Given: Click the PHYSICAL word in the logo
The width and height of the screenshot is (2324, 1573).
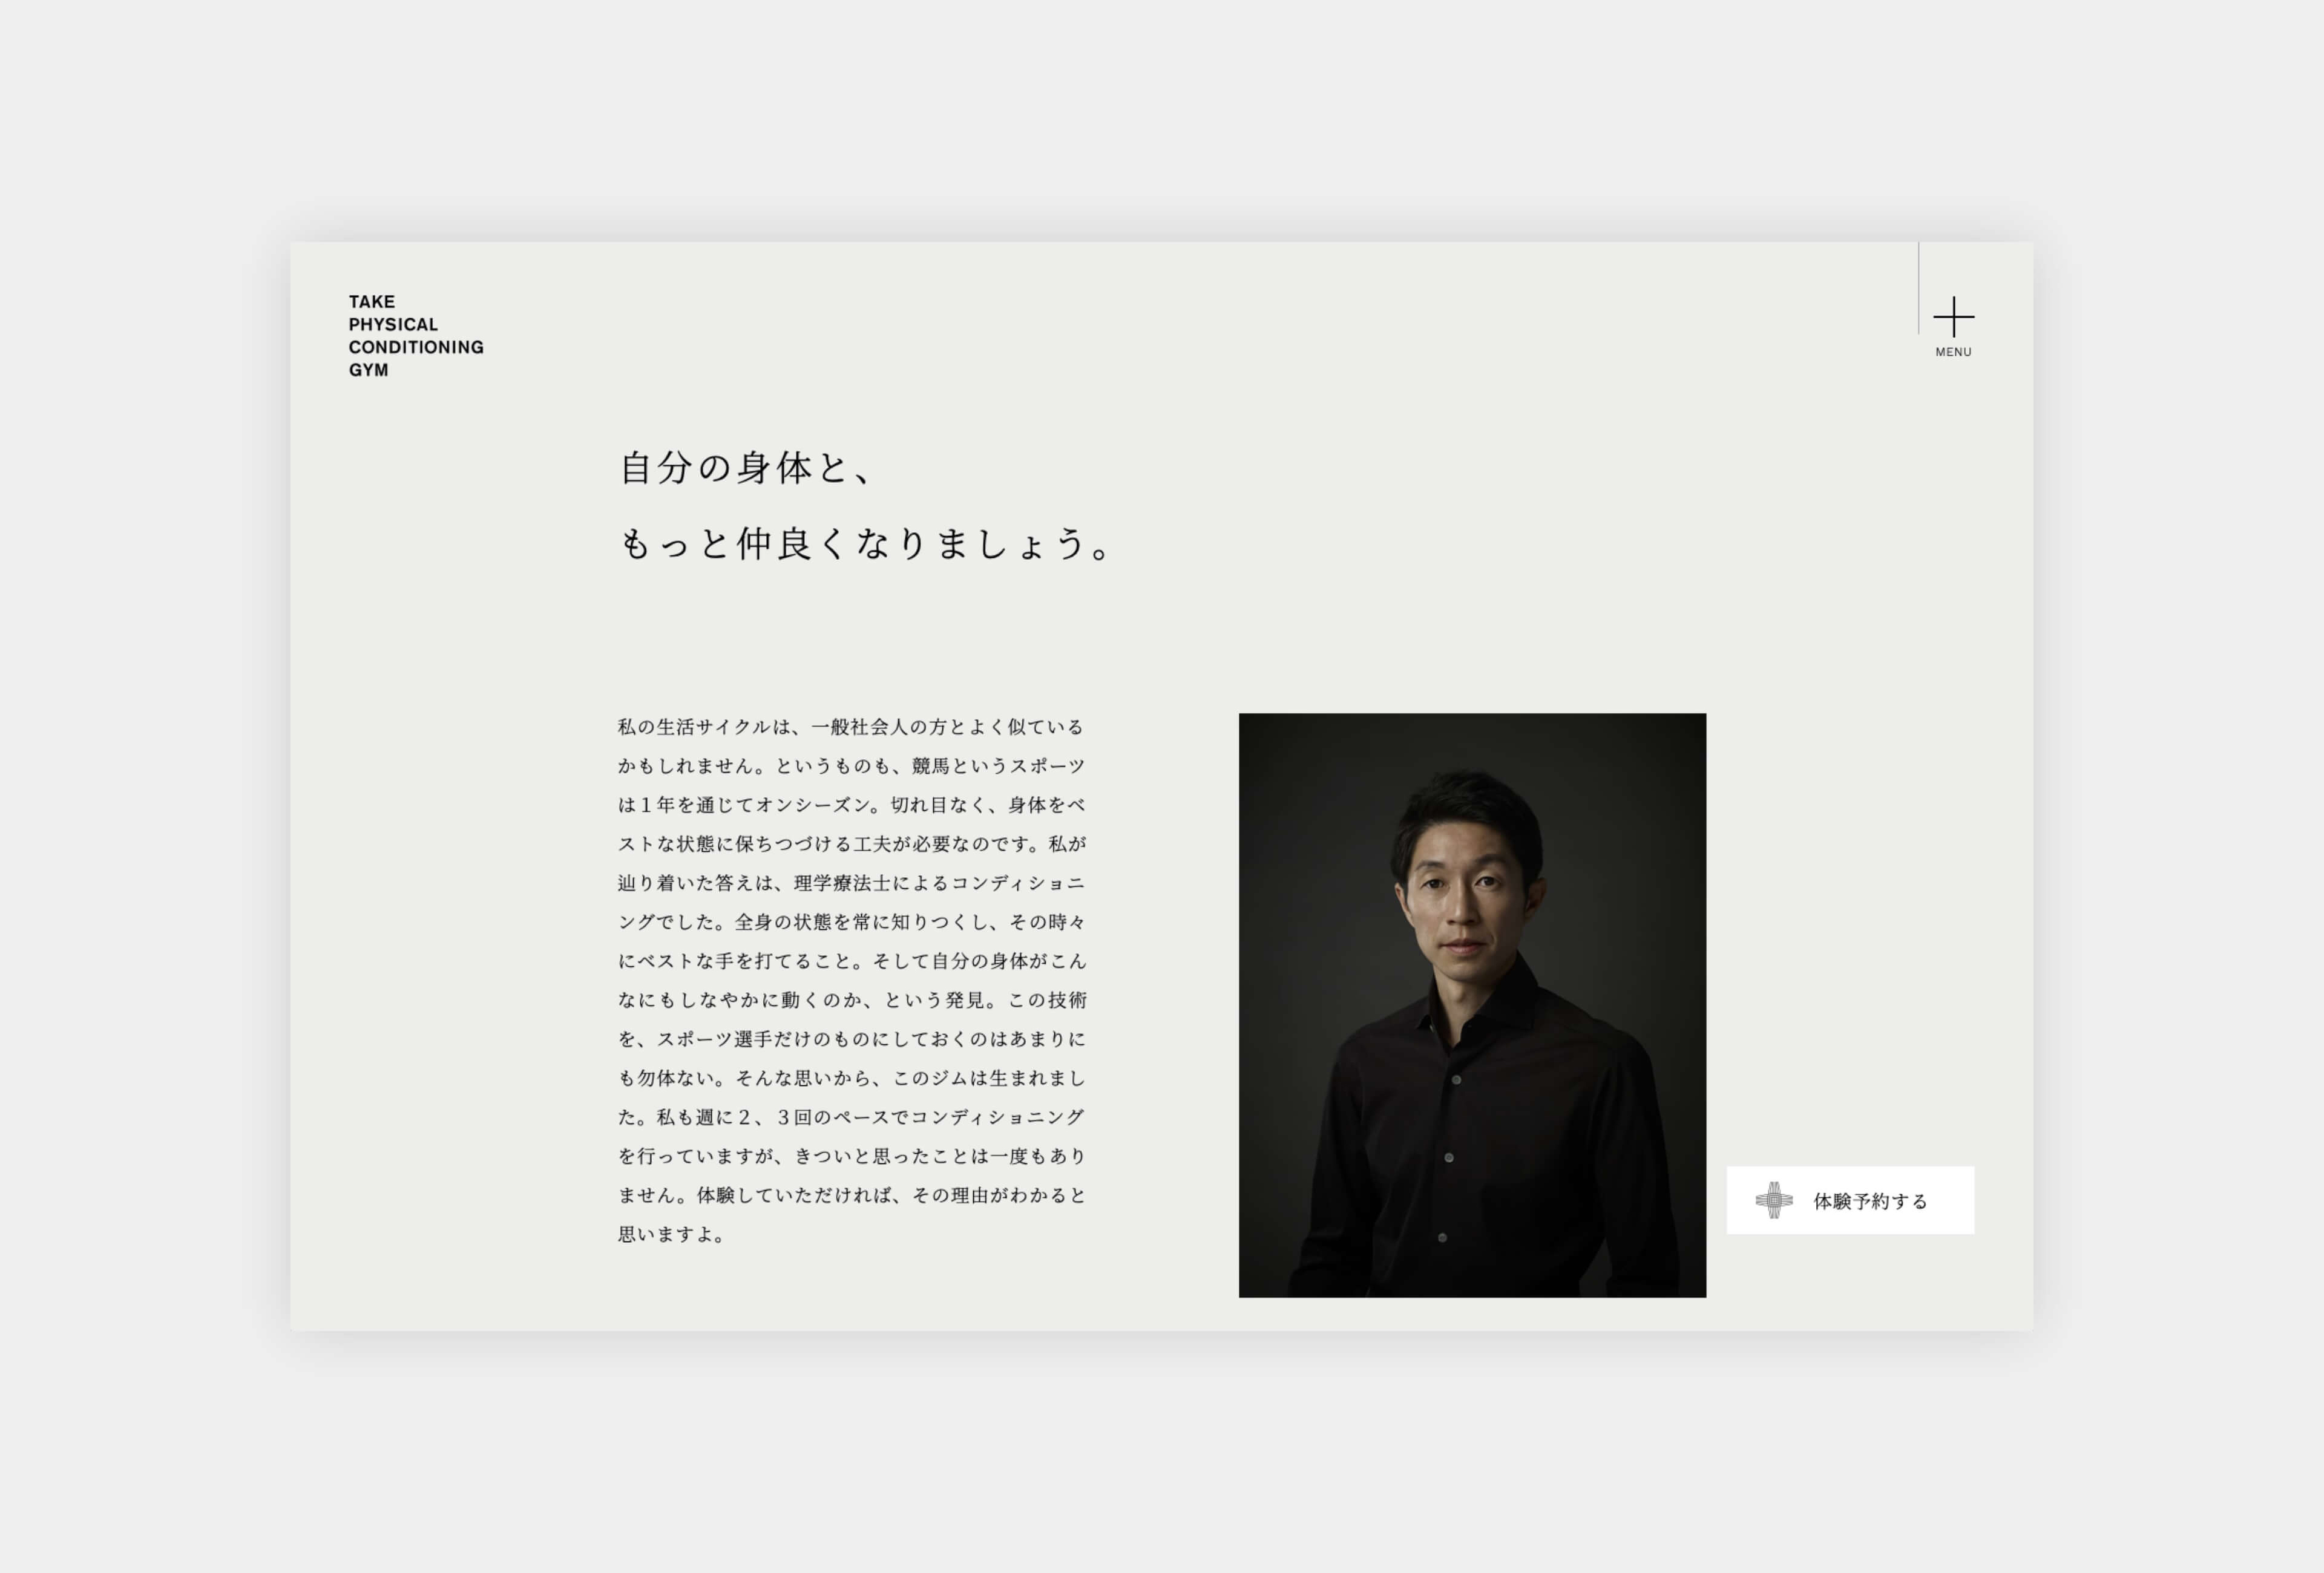Looking at the screenshot, I should [x=393, y=325].
